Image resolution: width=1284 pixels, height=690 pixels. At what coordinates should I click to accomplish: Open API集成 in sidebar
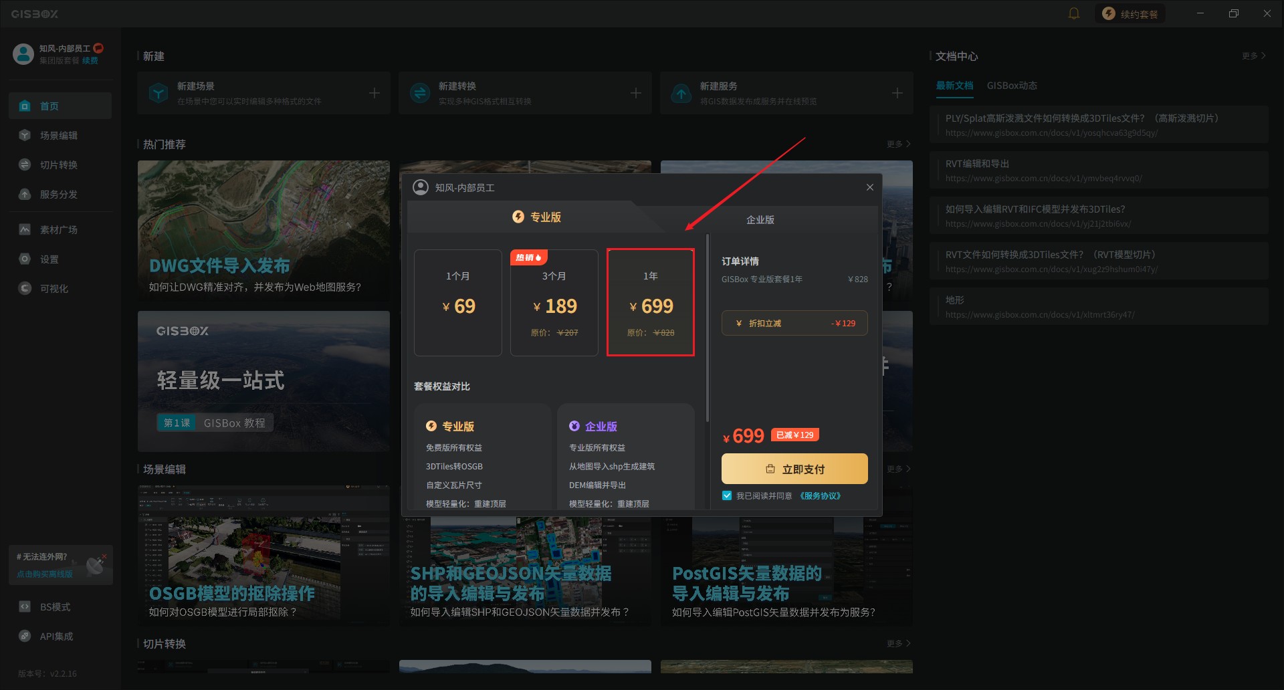(x=60, y=637)
